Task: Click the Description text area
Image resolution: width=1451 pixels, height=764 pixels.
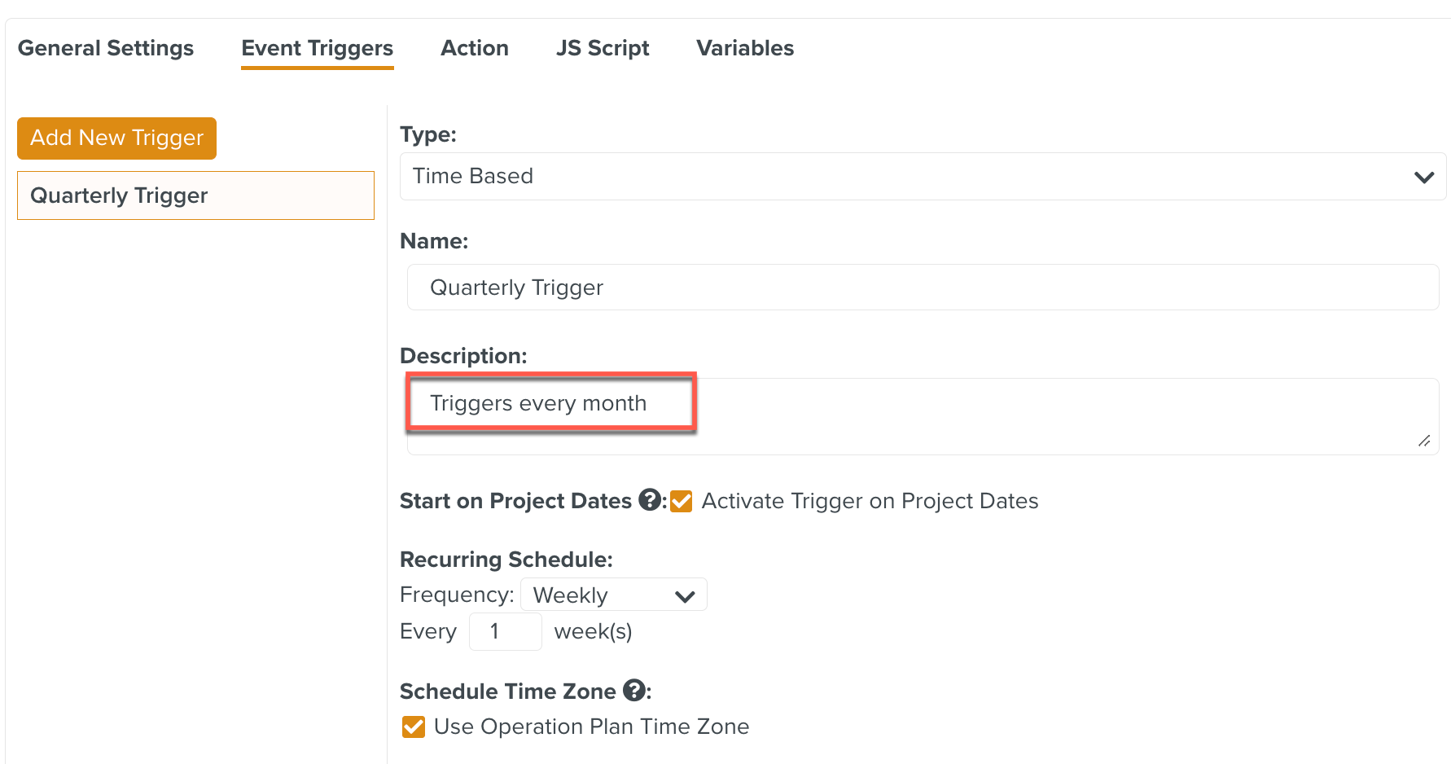Action: [922, 415]
